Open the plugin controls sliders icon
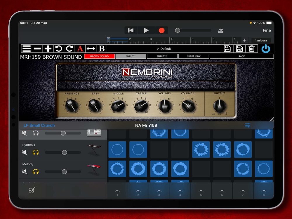The width and height of the screenshot is (292, 219). 248,125
